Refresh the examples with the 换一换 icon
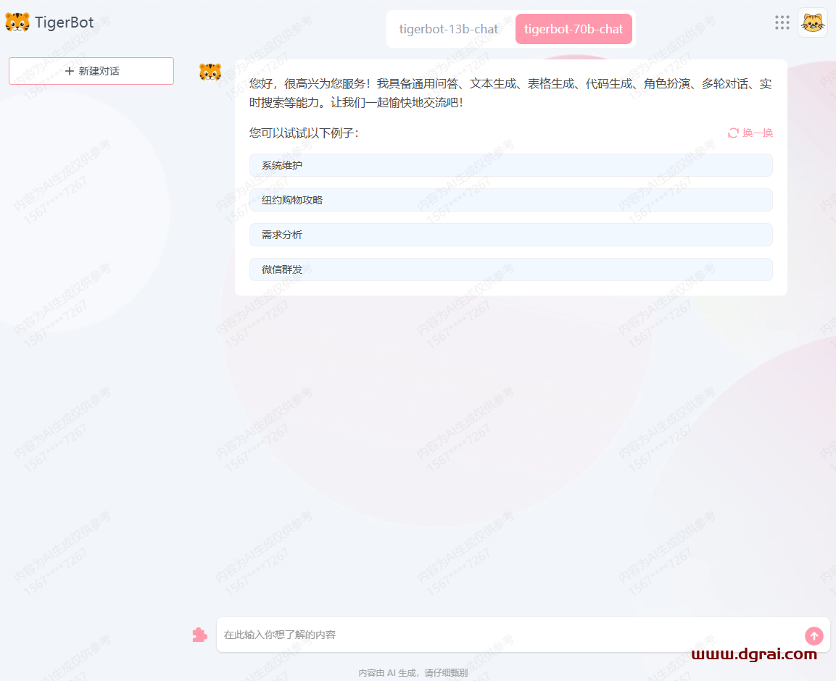Image resolution: width=836 pixels, height=681 pixels. pyautogui.click(x=733, y=133)
